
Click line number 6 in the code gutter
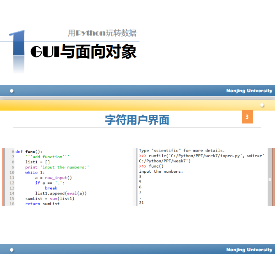13,152
